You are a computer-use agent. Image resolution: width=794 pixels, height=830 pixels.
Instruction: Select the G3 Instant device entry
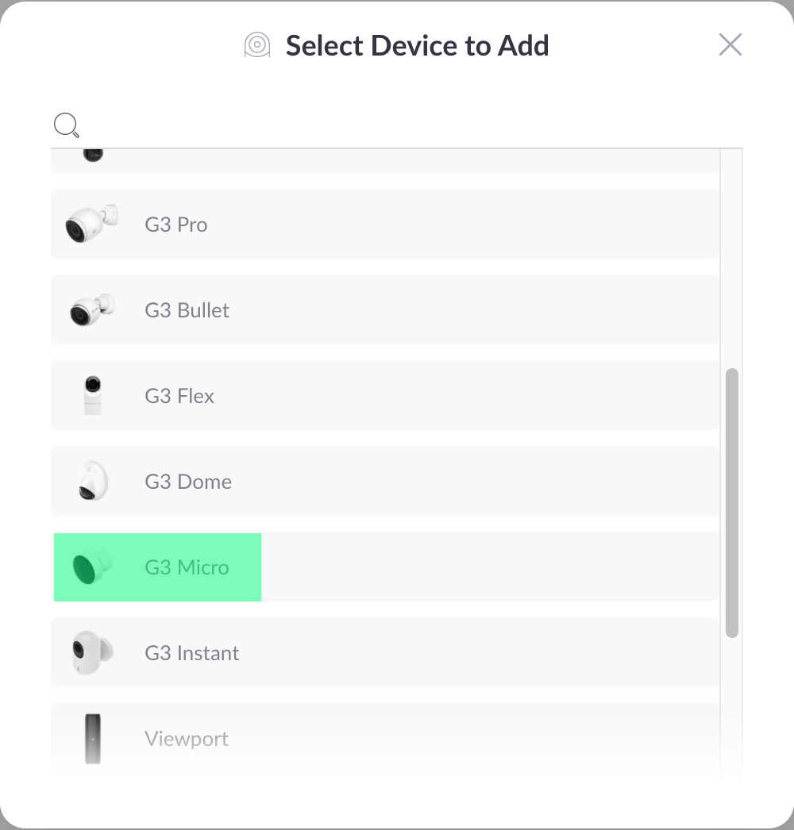385,652
